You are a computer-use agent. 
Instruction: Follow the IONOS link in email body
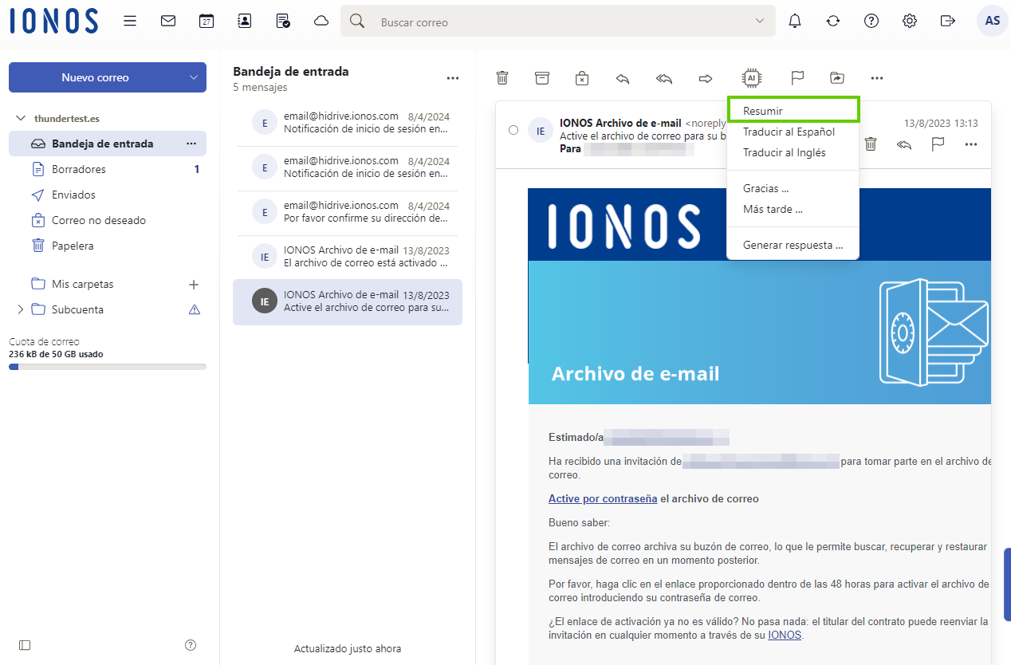click(785, 635)
